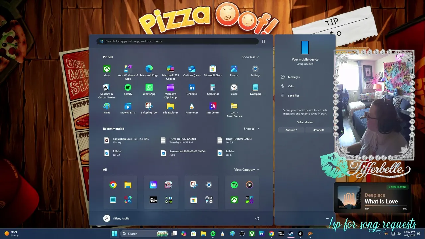Open the three-dot menu on phone panel
The image size is (425, 239).
coord(328,218)
